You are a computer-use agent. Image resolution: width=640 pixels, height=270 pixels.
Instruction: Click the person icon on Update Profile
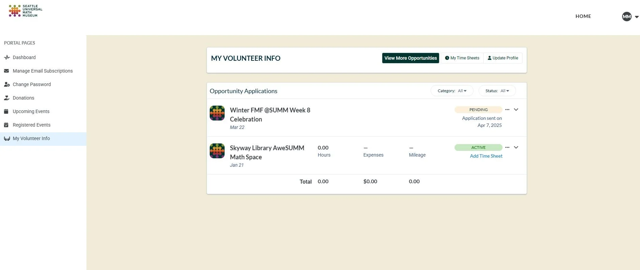489,58
